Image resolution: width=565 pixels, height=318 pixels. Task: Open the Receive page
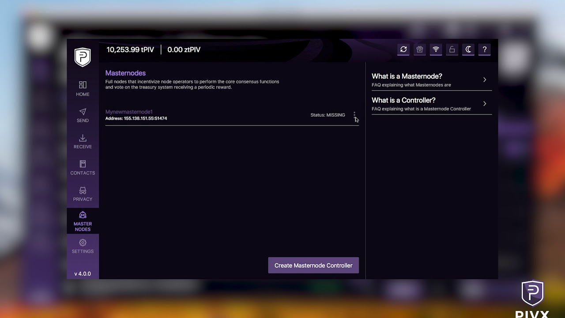coord(83,141)
